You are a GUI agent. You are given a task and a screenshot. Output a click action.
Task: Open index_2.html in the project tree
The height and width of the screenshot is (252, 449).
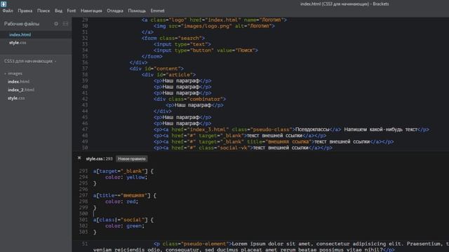point(21,90)
